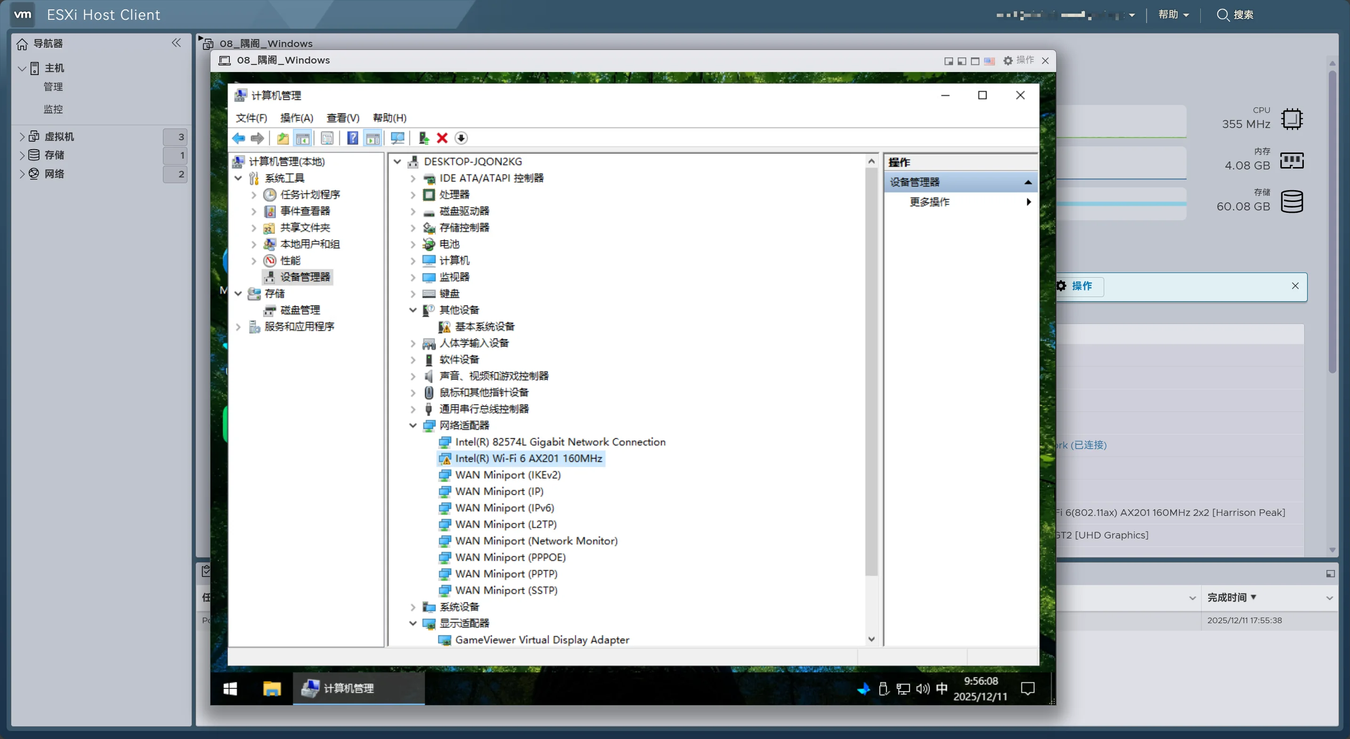Viewport: 1350px width, 739px height.
Task: Toggle Show/Hide Action Pane toolbar button
Action: (x=372, y=138)
